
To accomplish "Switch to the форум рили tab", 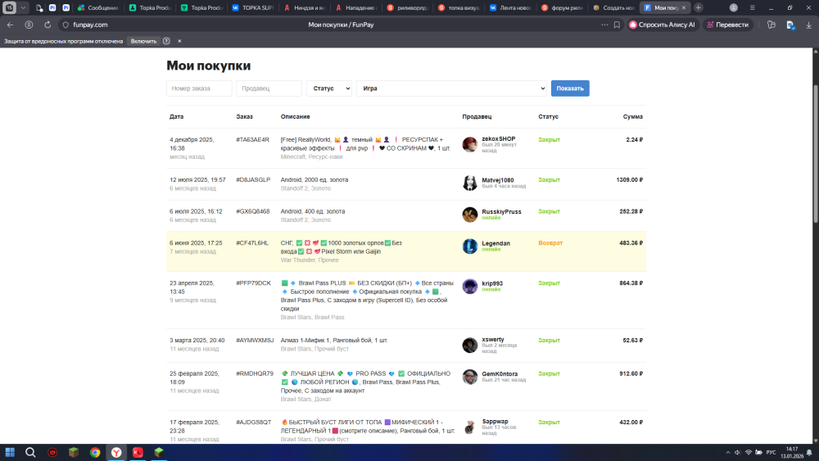I will 562,8.
